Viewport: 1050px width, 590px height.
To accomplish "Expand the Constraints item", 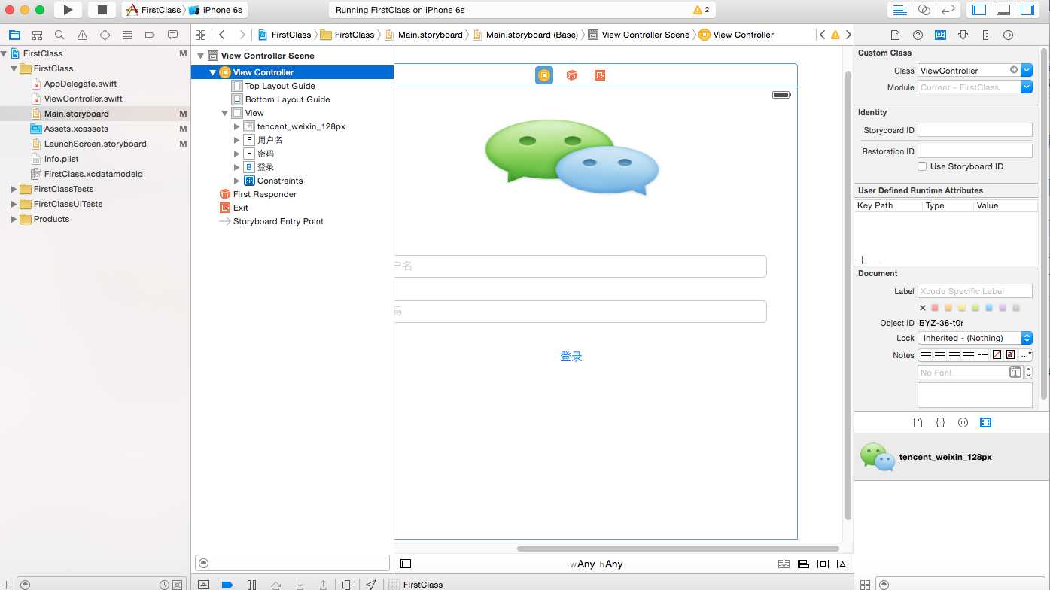I will (x=236, y=181).
